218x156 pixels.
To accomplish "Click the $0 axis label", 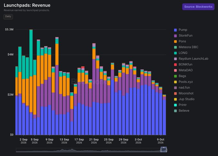I will (12, 135).
